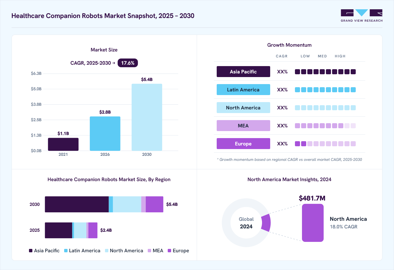Click the MEA legend swatch
The image size is (394, 270).
click(x=149, y=251)
